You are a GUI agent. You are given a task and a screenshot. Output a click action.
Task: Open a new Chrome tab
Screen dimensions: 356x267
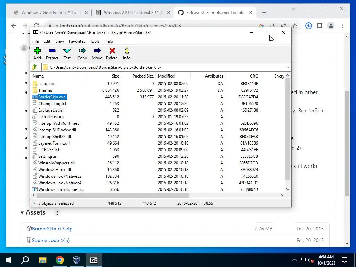click(x=264, y=13)
